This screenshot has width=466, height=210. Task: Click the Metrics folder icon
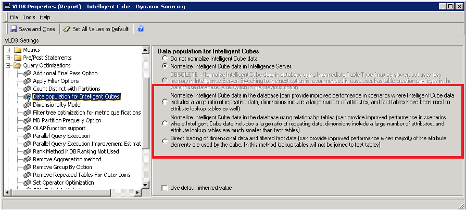point(17,50)
